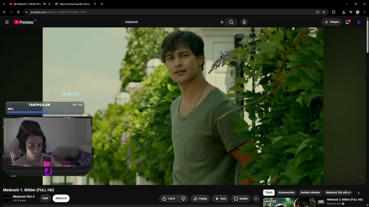
Task: Click the browser address bar URL
Action: [x=59, y=12]
